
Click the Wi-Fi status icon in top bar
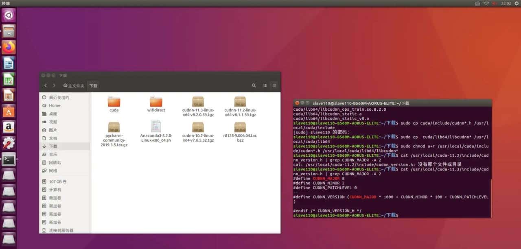point(486,3)
